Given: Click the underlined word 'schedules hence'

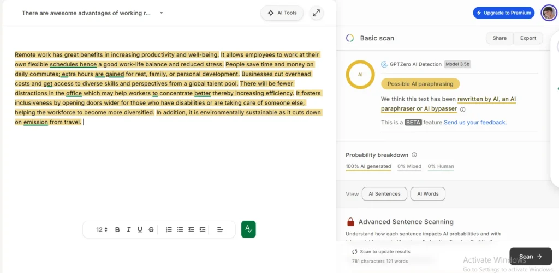Looking at the screenshot, I should click(x=73, y=64).
